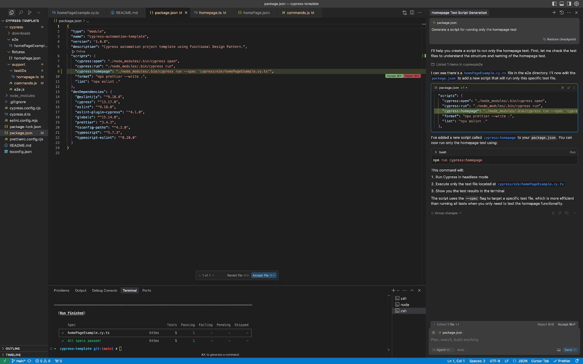Thumbs down the chat response
Screen dimensions: 583x364
[560, 213]
